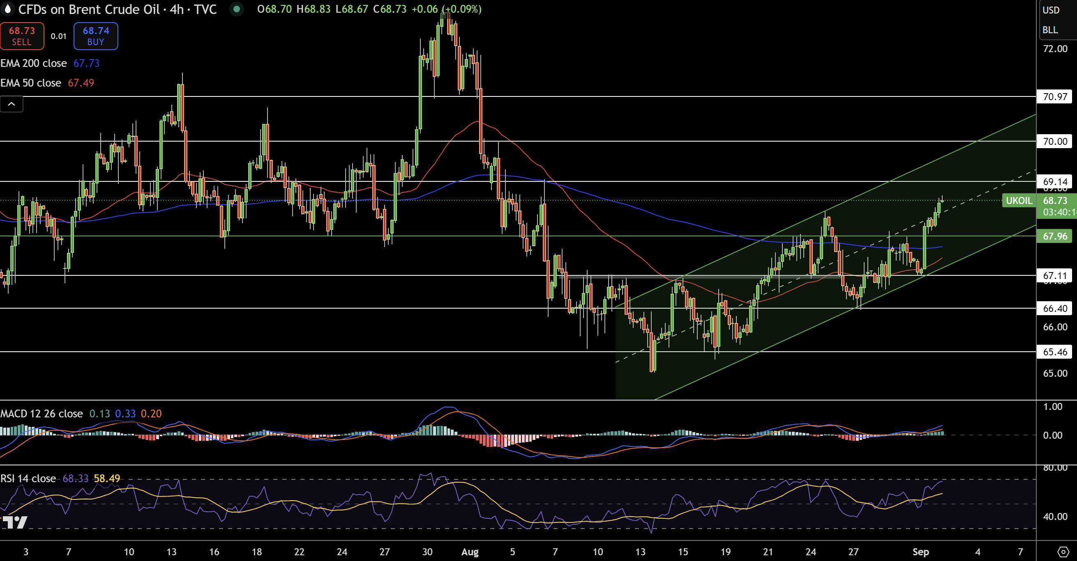This screenshot has width=1077, height=561.
Task: Click the 65.46 price level label
Action: click(x=1055, y=351)
